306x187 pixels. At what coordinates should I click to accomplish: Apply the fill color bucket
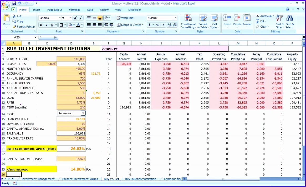[x=70, y=25]
